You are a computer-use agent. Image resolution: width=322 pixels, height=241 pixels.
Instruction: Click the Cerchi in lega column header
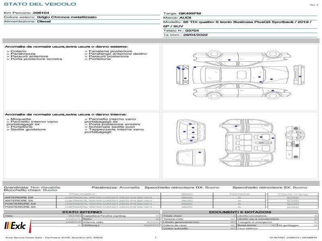[x=293, y=194]
